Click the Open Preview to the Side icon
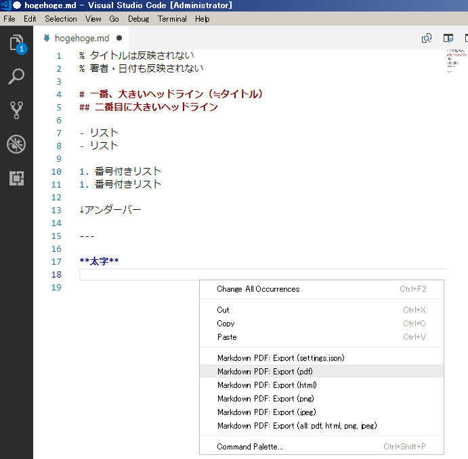Image resolution: width=468 pixels, height=459 pixels. [448, 38]
